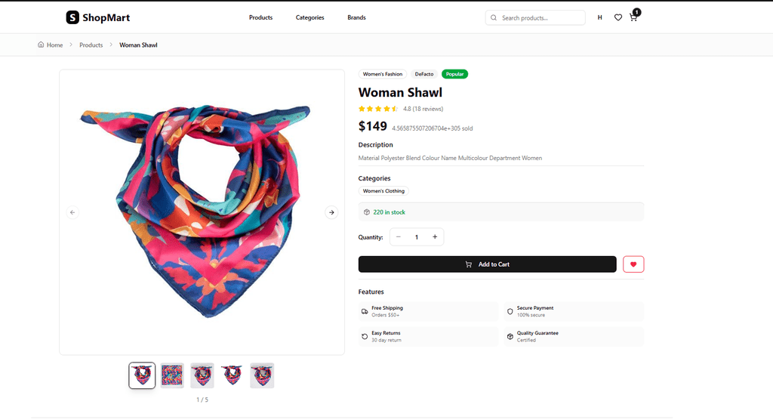Select the last product thumbnail
Image resolution: width=773 pixels, height=420 pixels.
point(262,375)
